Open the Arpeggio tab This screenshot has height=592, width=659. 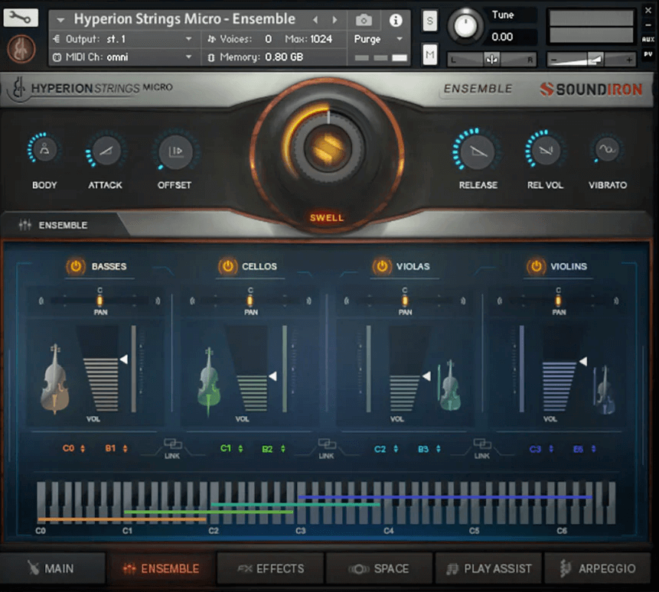click(597, 568)
